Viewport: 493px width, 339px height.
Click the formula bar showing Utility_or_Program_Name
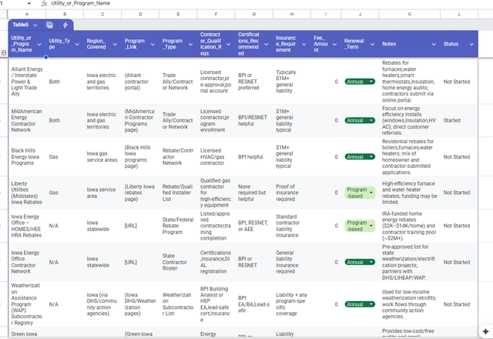point(270,3)
